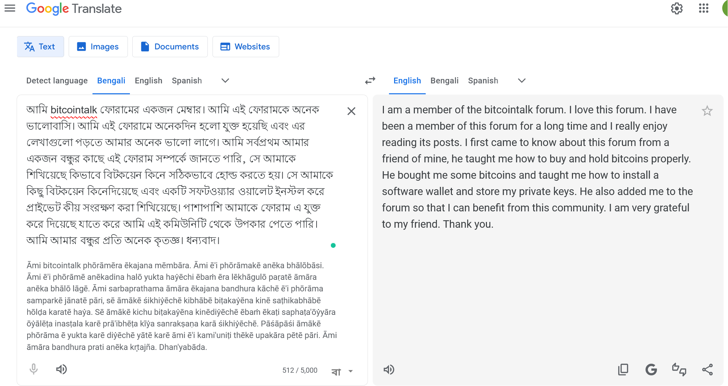The height and width of the screenshot is (386, 728).
Task: Swap source and target languages
Action: point(370,81)
